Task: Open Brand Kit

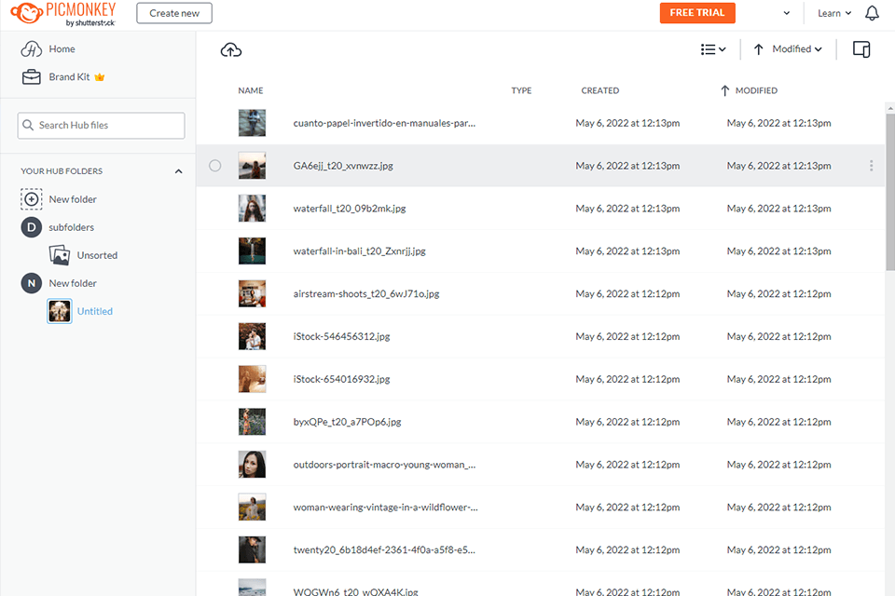Action: (x=69, y=77)
